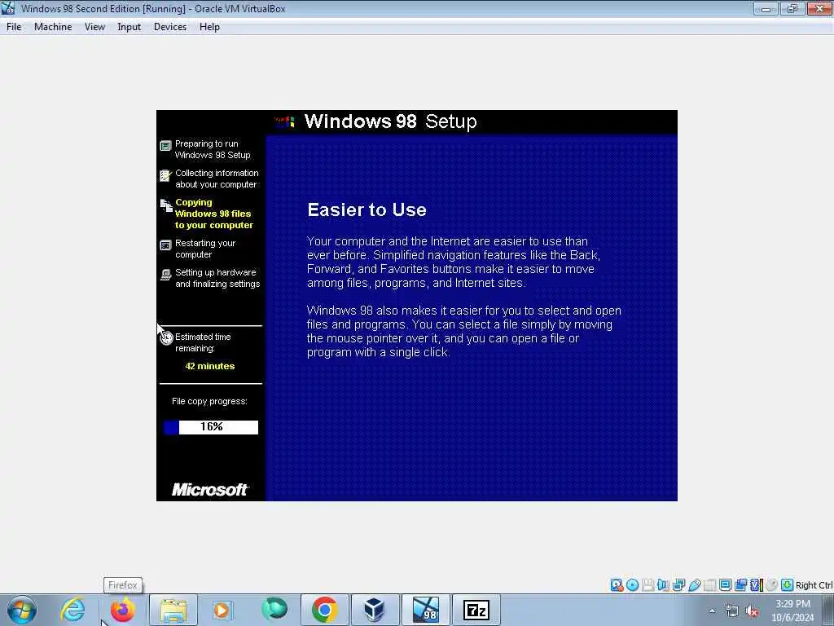The height and width of the screenshot is (626, 834).
Task: Open Windows Media Player from the taskbar
Action: [x=222, y=610]
